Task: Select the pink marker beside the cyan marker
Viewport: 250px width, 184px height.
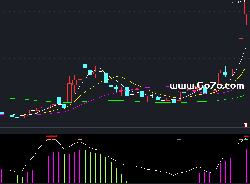Action: pos(241,139)
